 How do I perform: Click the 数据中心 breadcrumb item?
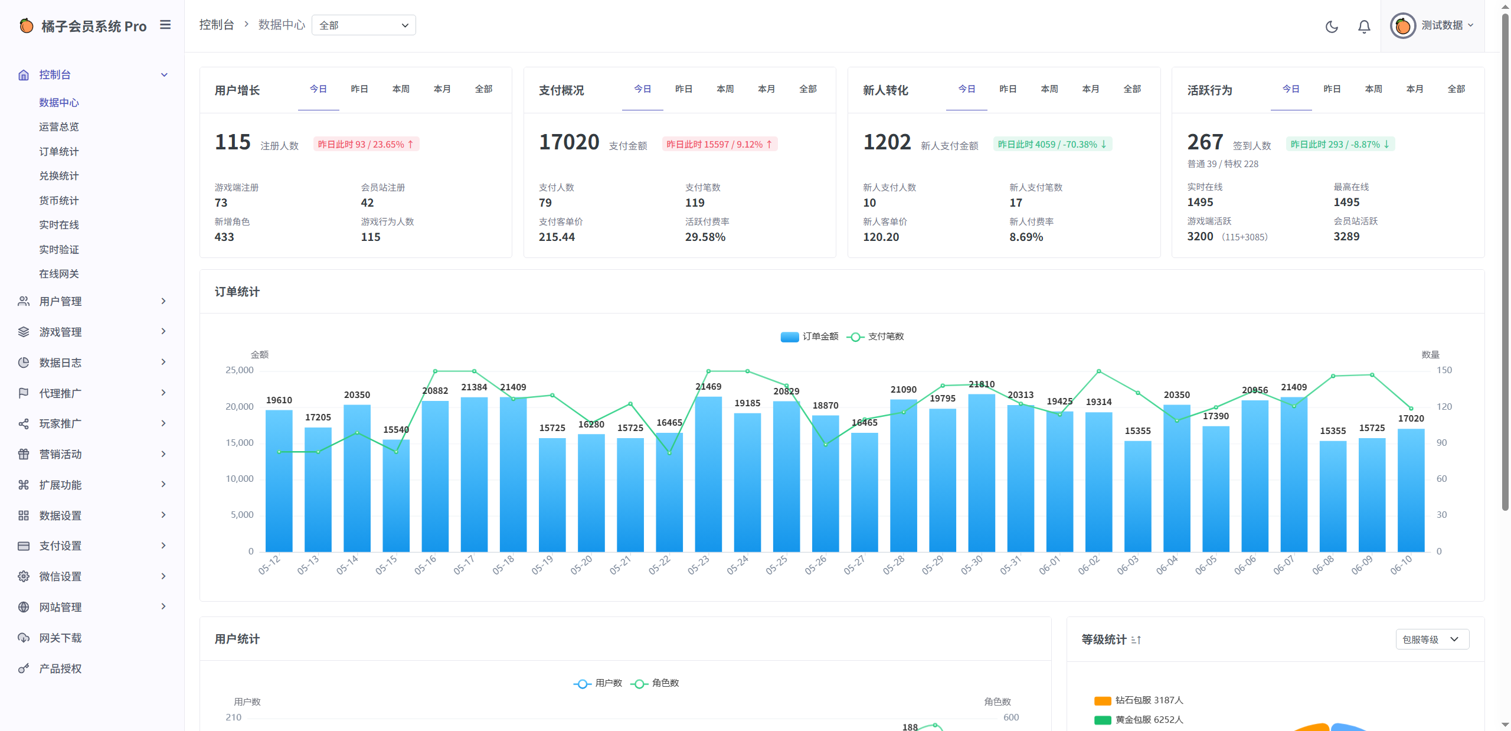point(282,25)
